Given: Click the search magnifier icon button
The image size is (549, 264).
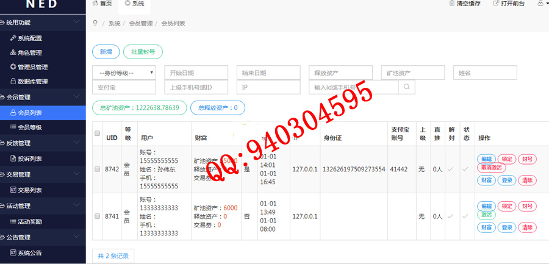Looking at the screenshot, I should (406, 87).
